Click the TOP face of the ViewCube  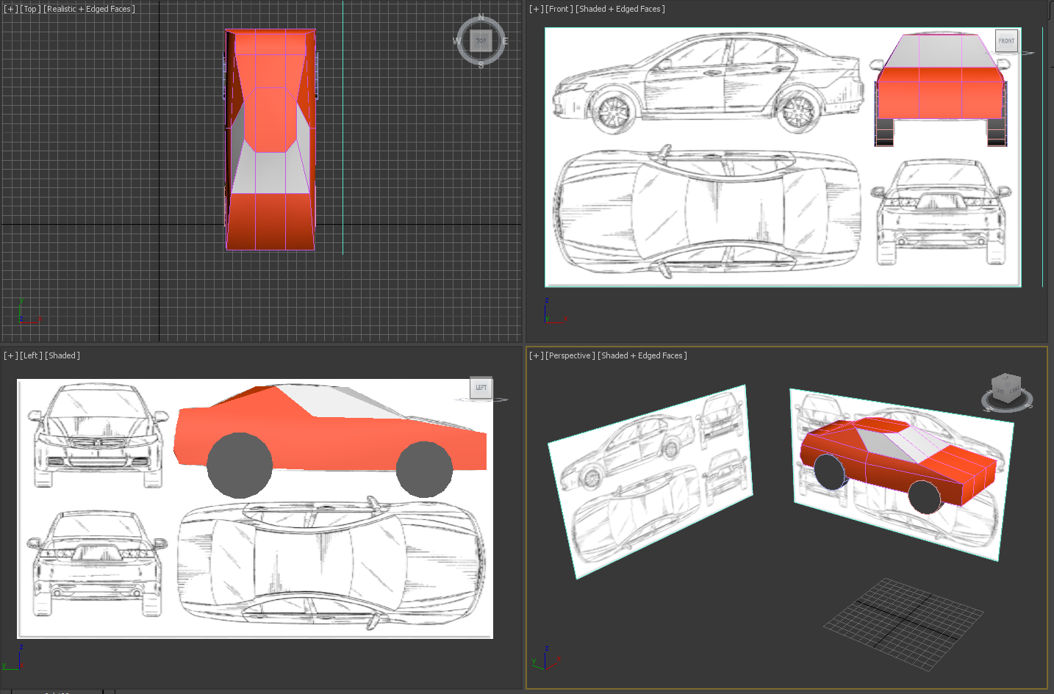481,40
